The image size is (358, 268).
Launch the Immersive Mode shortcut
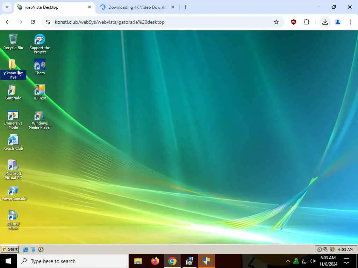pos(13,119)
